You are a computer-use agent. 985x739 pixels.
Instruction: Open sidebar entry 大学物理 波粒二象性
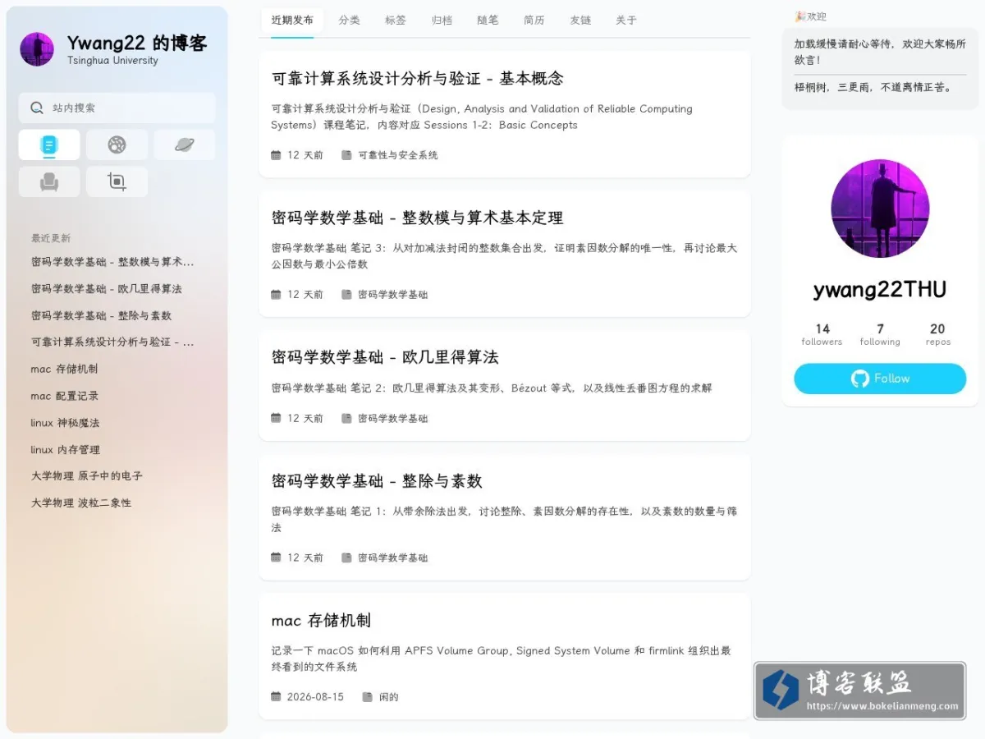click(x=81, y=503)
